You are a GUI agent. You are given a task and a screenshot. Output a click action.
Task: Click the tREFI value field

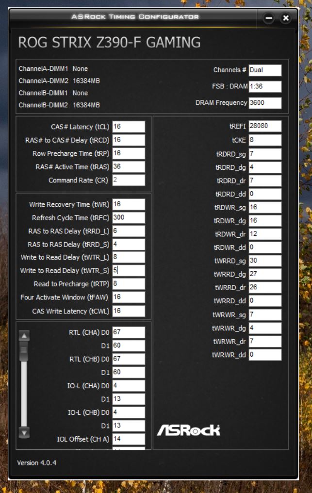pos(265,126)
